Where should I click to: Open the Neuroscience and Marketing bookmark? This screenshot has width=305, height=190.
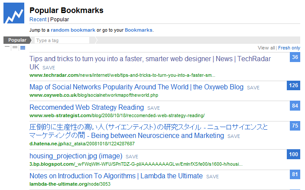point(149,131)
